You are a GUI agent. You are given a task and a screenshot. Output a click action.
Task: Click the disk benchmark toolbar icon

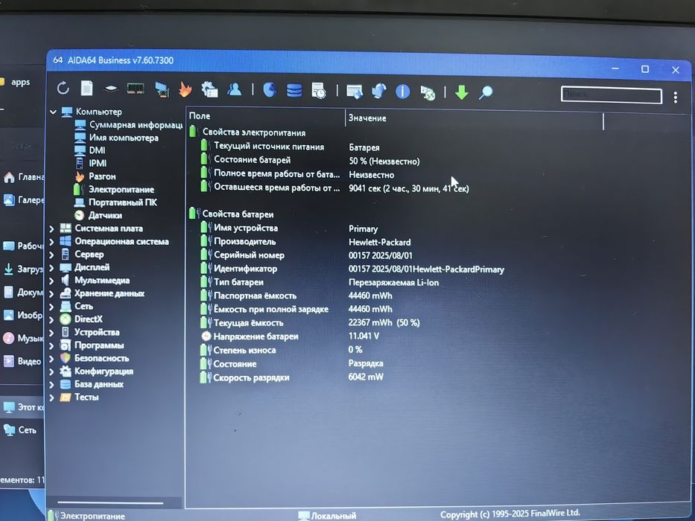coord(111,89)
